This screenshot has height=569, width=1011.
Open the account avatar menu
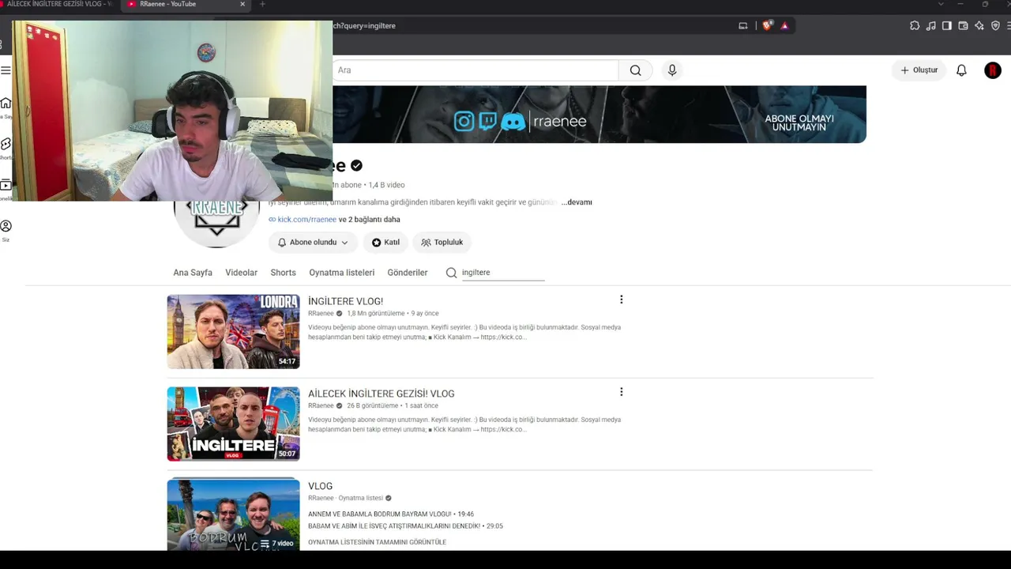993,70
